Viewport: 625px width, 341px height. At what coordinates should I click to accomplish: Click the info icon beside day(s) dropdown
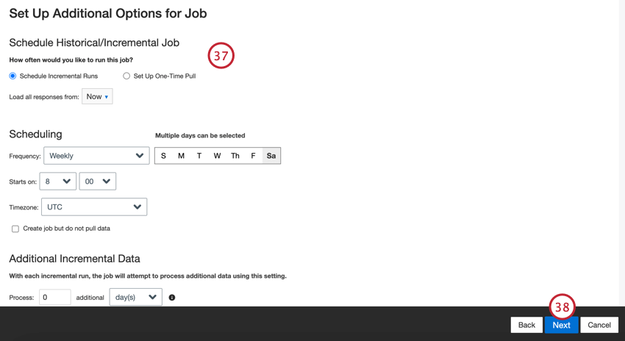tap(172, 298)
